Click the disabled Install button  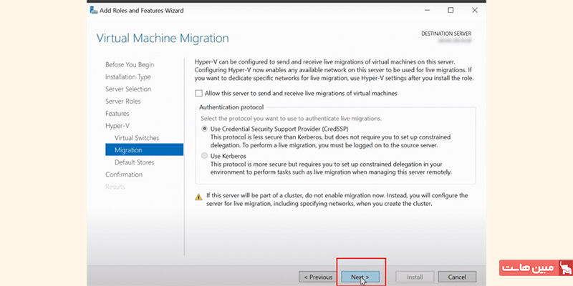(415, 277)
